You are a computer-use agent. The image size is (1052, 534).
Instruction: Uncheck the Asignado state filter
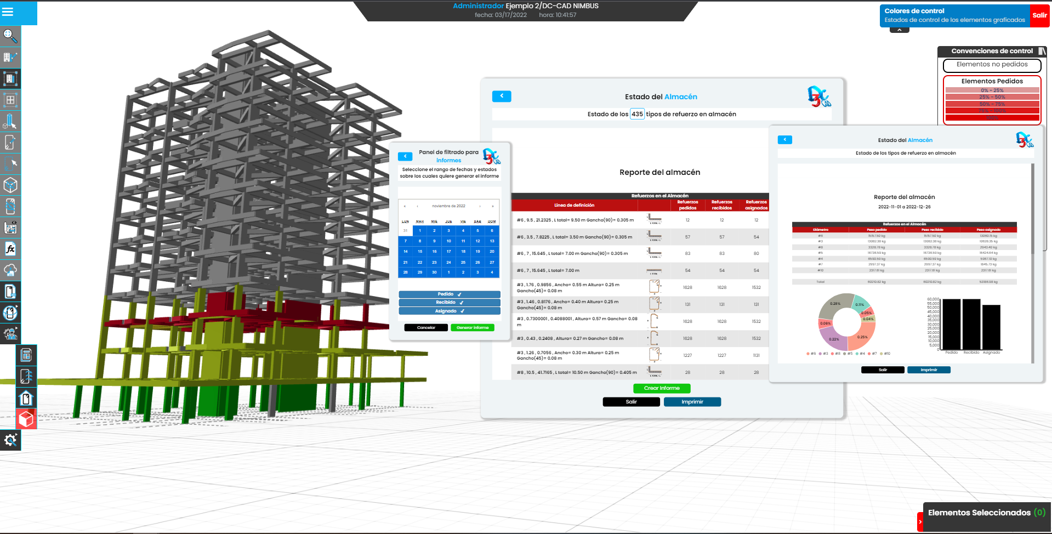click(449, 311)
